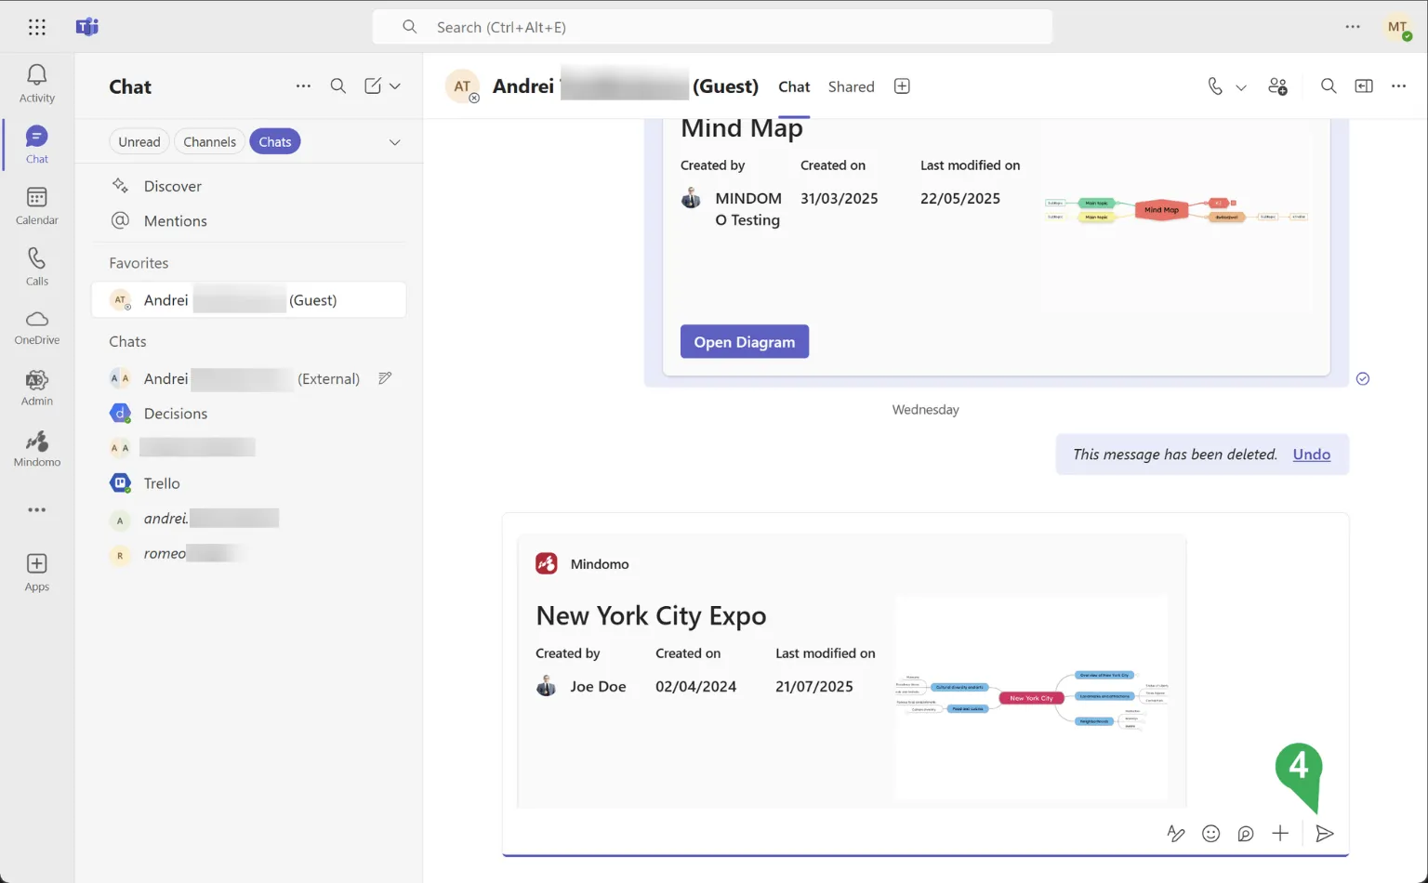This screenshot has width=1428, height=883.
Task: Click the Search input field
Action: 712,27
